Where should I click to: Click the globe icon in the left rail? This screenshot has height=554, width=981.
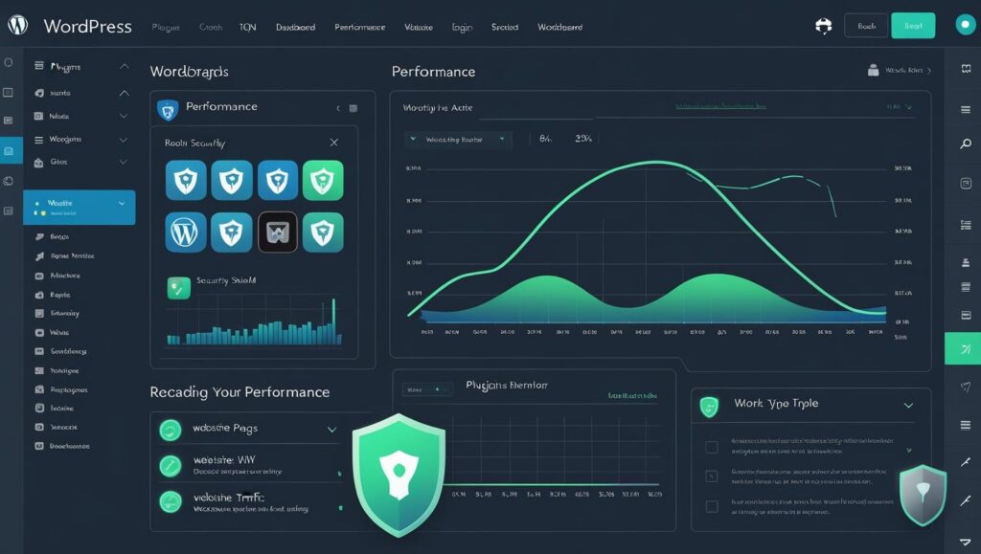click(9, 181)
